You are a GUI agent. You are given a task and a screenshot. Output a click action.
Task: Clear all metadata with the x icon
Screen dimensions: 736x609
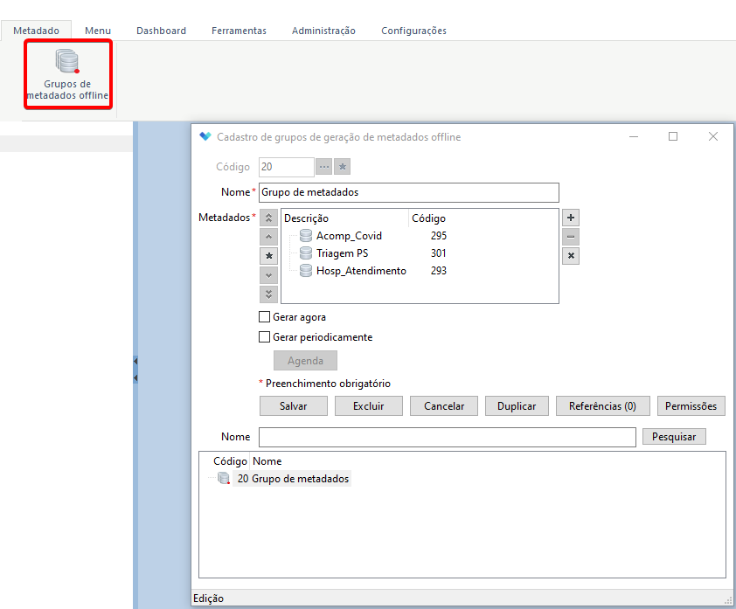click(570, 256)
